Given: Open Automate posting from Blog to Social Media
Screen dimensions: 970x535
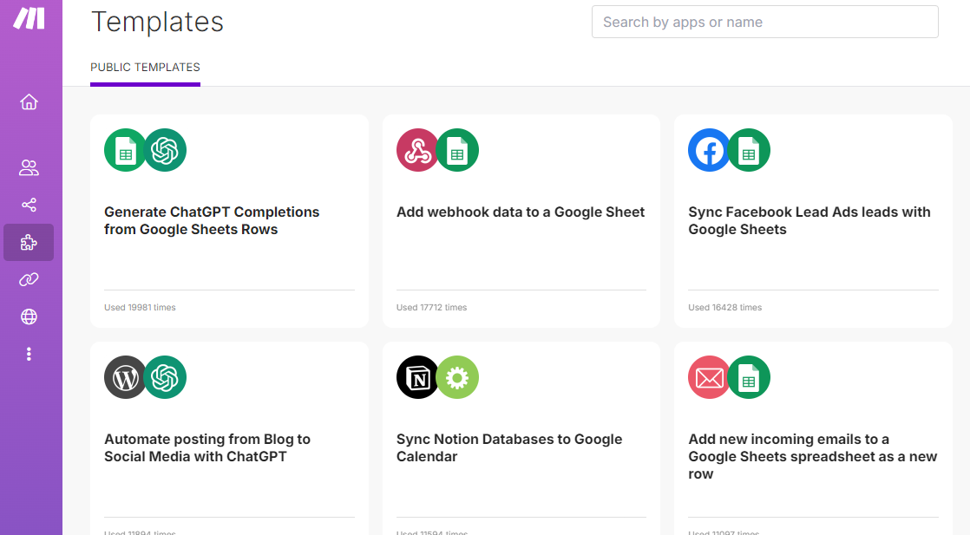Looking at the screenshot, I should click(x=207, y=447).
